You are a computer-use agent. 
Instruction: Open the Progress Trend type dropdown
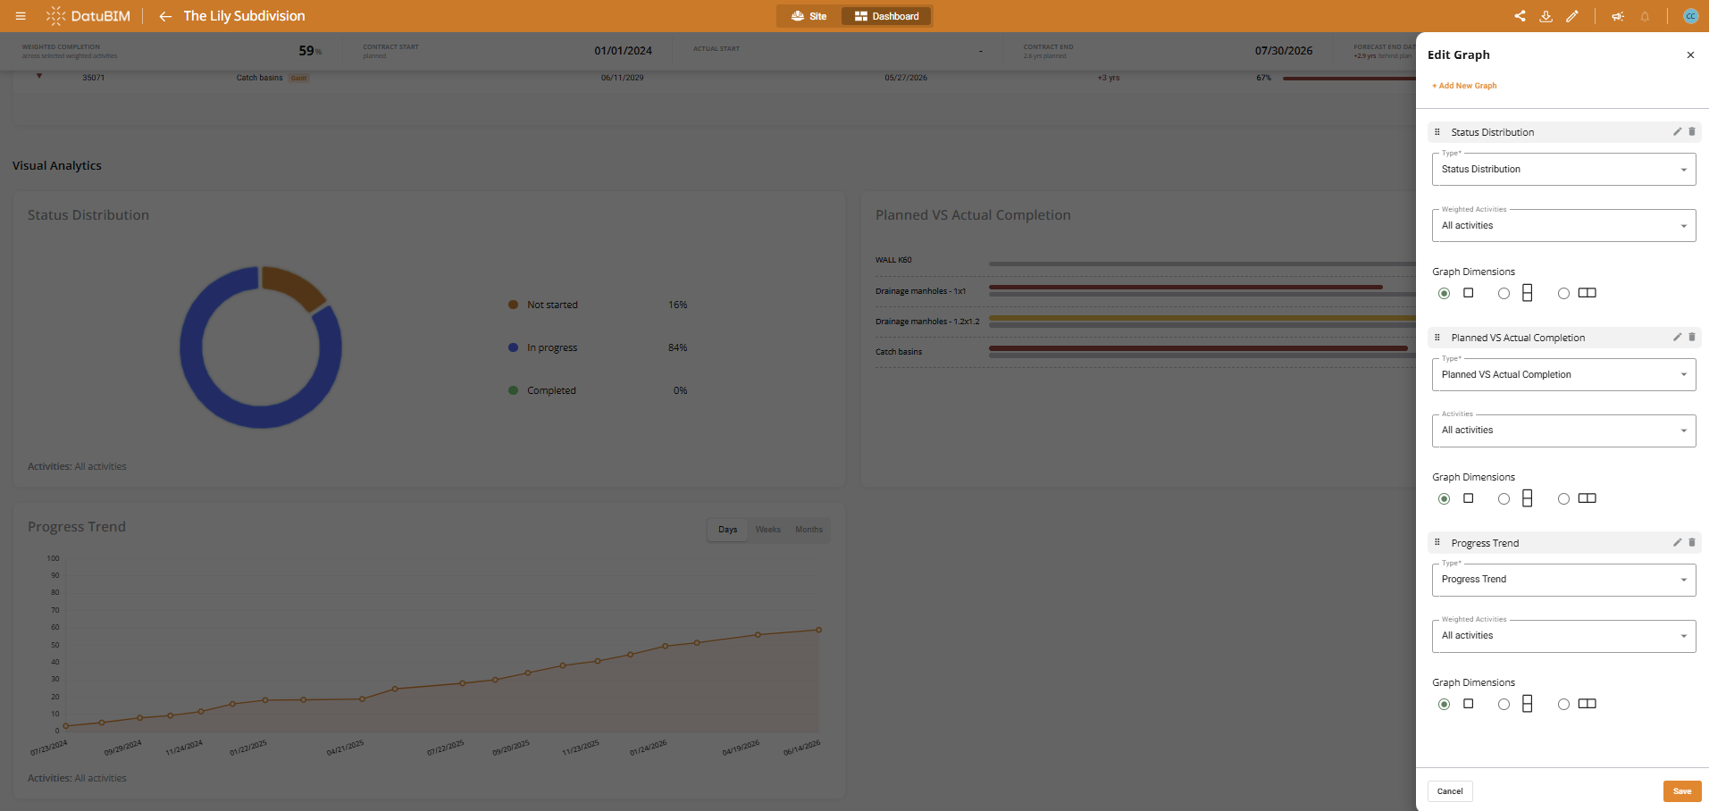pos(1563,580)
